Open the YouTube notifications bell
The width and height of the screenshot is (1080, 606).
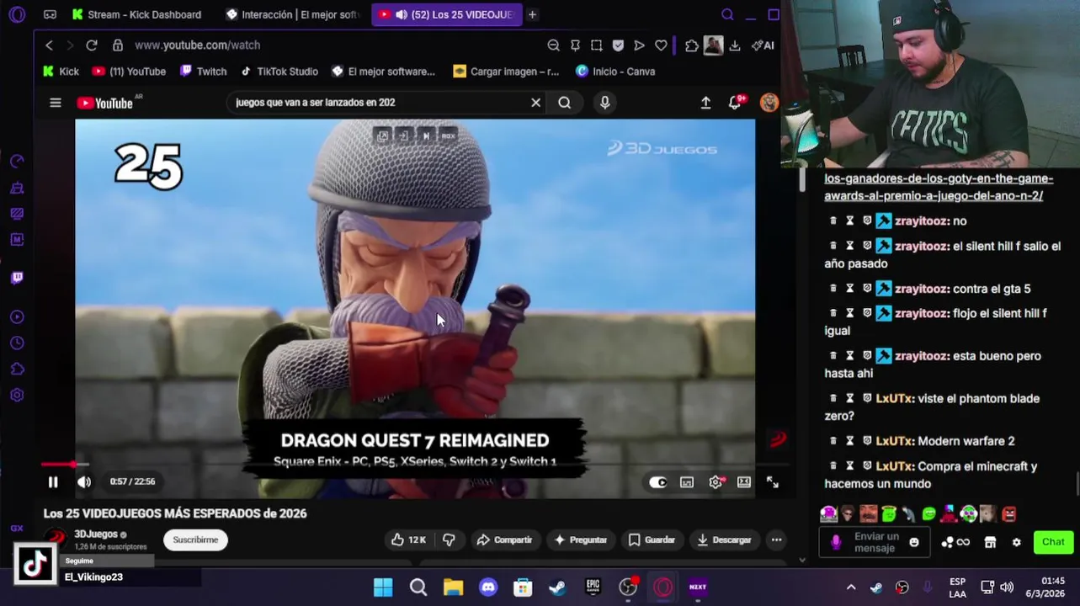coord(735,103)
